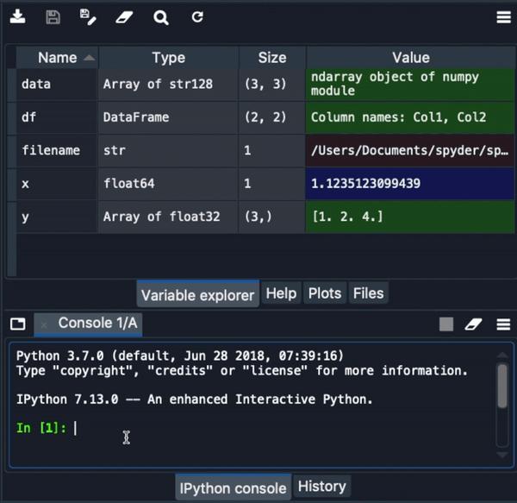Click the x float64 value cell
This screenshot has height=503, width=517.
point(410,184)
